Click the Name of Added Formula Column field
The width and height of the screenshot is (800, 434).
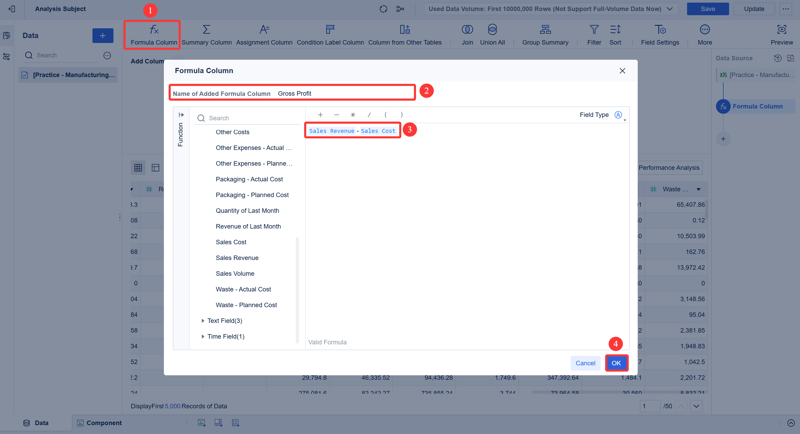pyautogui.click(x=345, y=93)
